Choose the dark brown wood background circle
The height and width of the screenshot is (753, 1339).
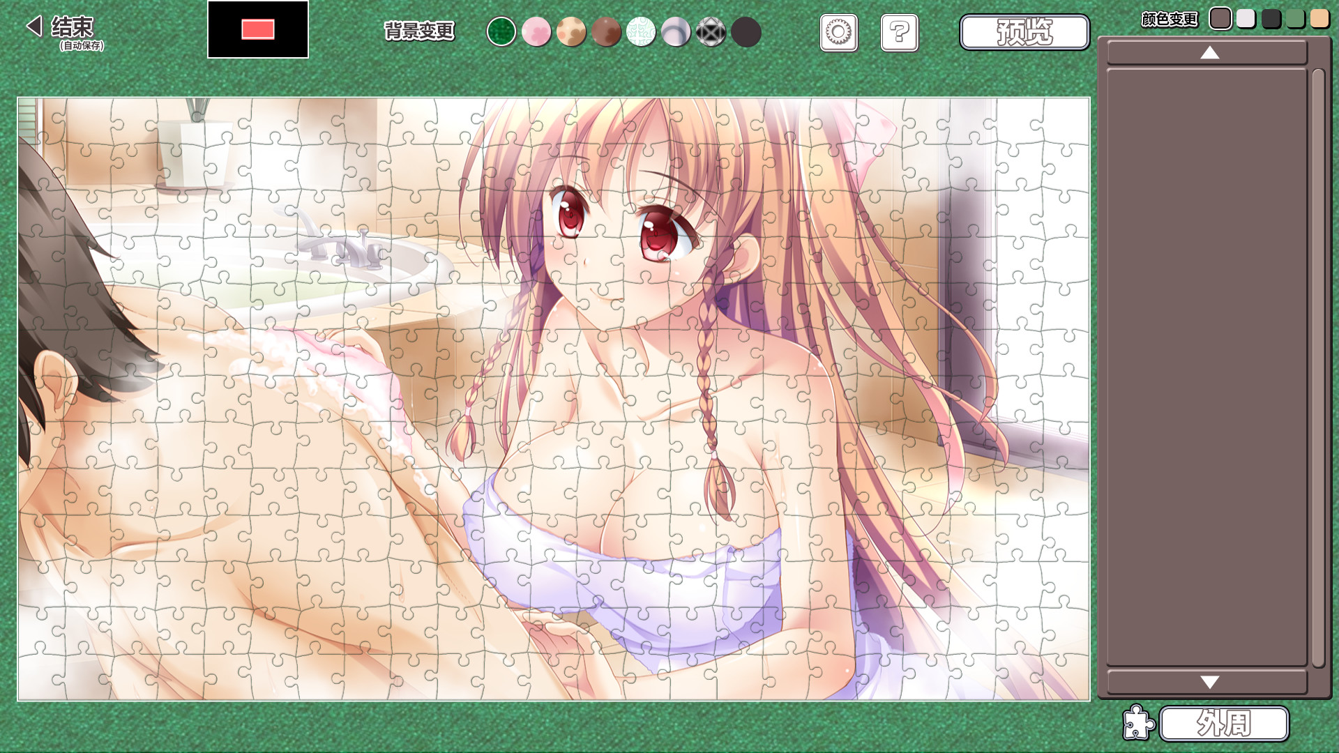605,32
